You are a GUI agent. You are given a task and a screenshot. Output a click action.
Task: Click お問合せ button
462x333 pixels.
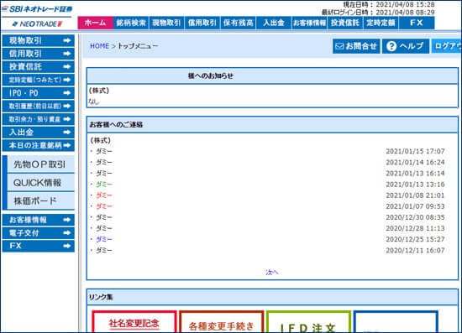[x=356, y=46]
